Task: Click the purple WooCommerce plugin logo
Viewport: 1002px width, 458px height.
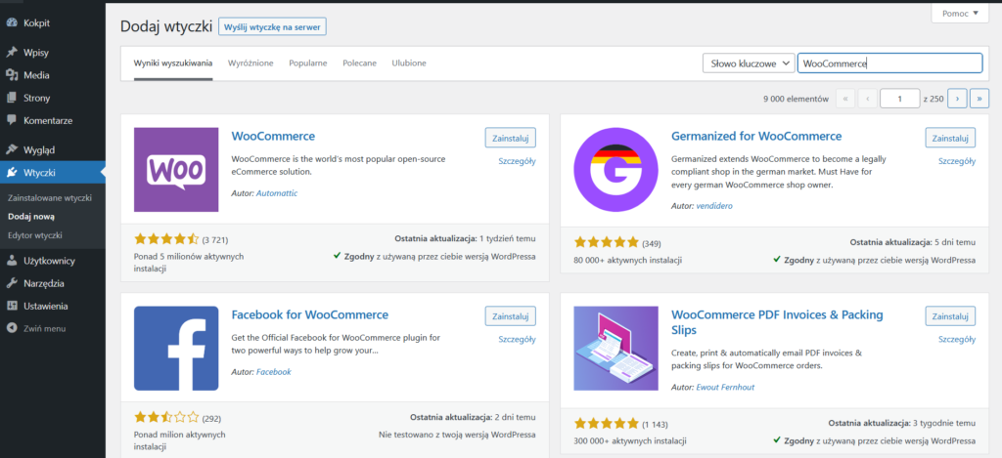Action: (x=176, y=170)
